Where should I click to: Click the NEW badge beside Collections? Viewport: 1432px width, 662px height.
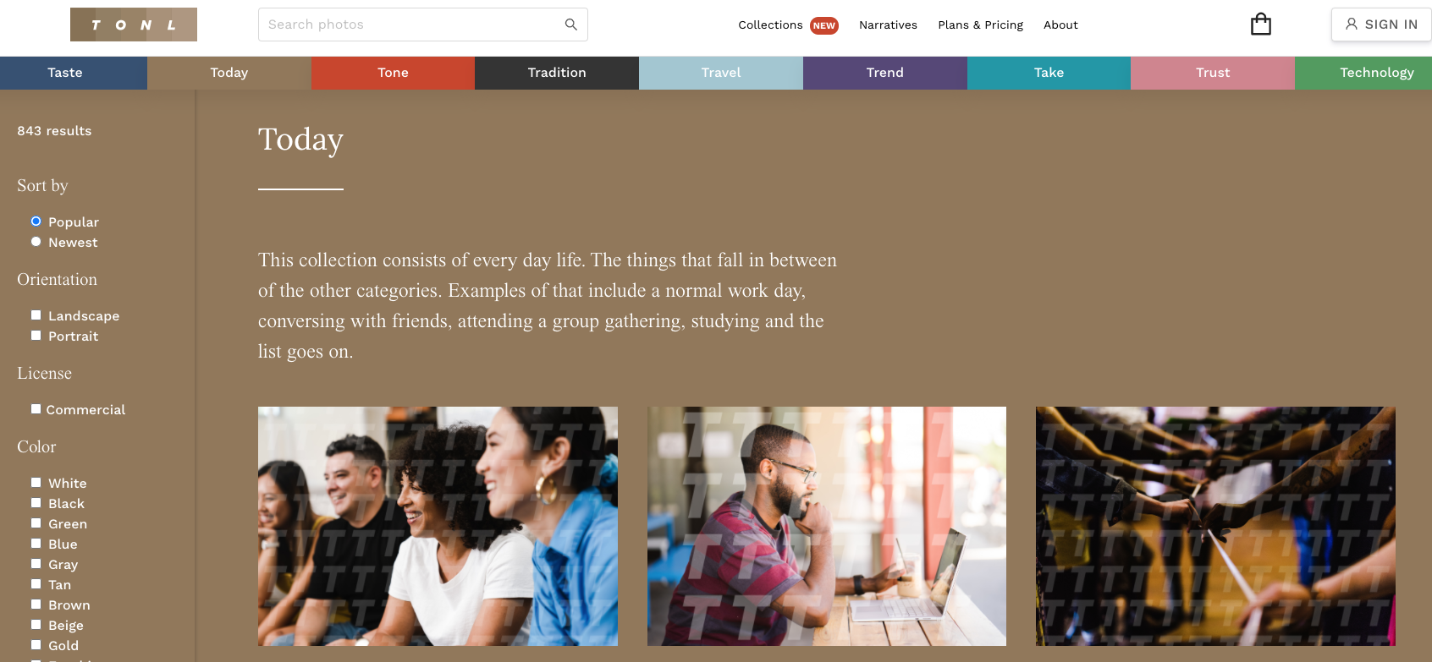pos(824,25)
